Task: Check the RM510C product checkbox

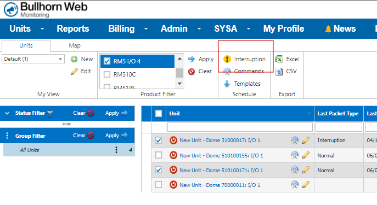Action: coord(107,74)
